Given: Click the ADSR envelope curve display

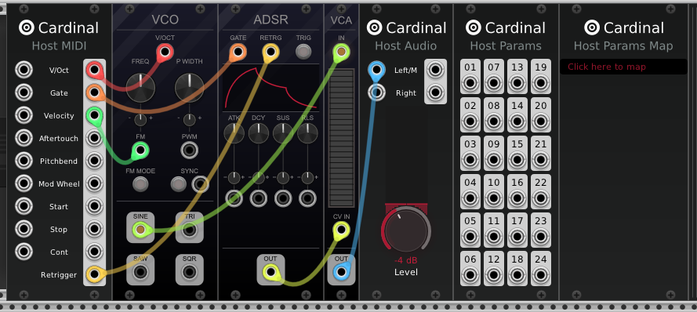Looking at the screenshot, I should coord(270,88).
